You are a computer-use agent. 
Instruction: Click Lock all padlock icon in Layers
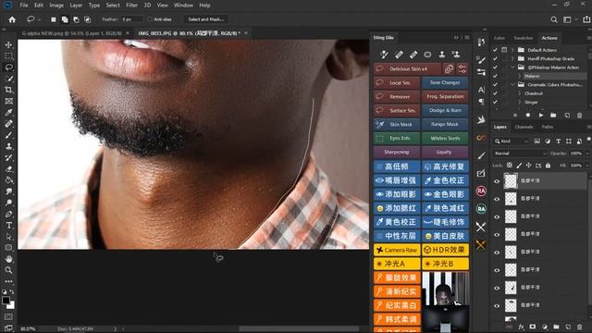tap(548, 166)
